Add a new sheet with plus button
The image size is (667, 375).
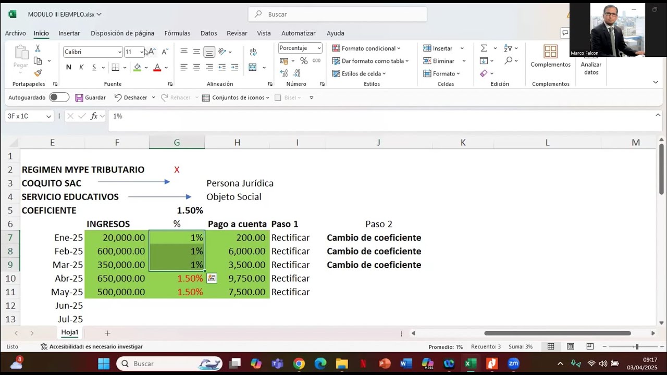[107, 333]
